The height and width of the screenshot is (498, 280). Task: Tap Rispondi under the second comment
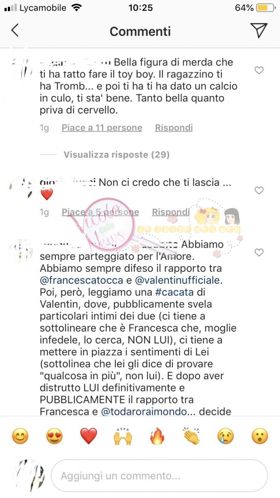pos(171,212)
